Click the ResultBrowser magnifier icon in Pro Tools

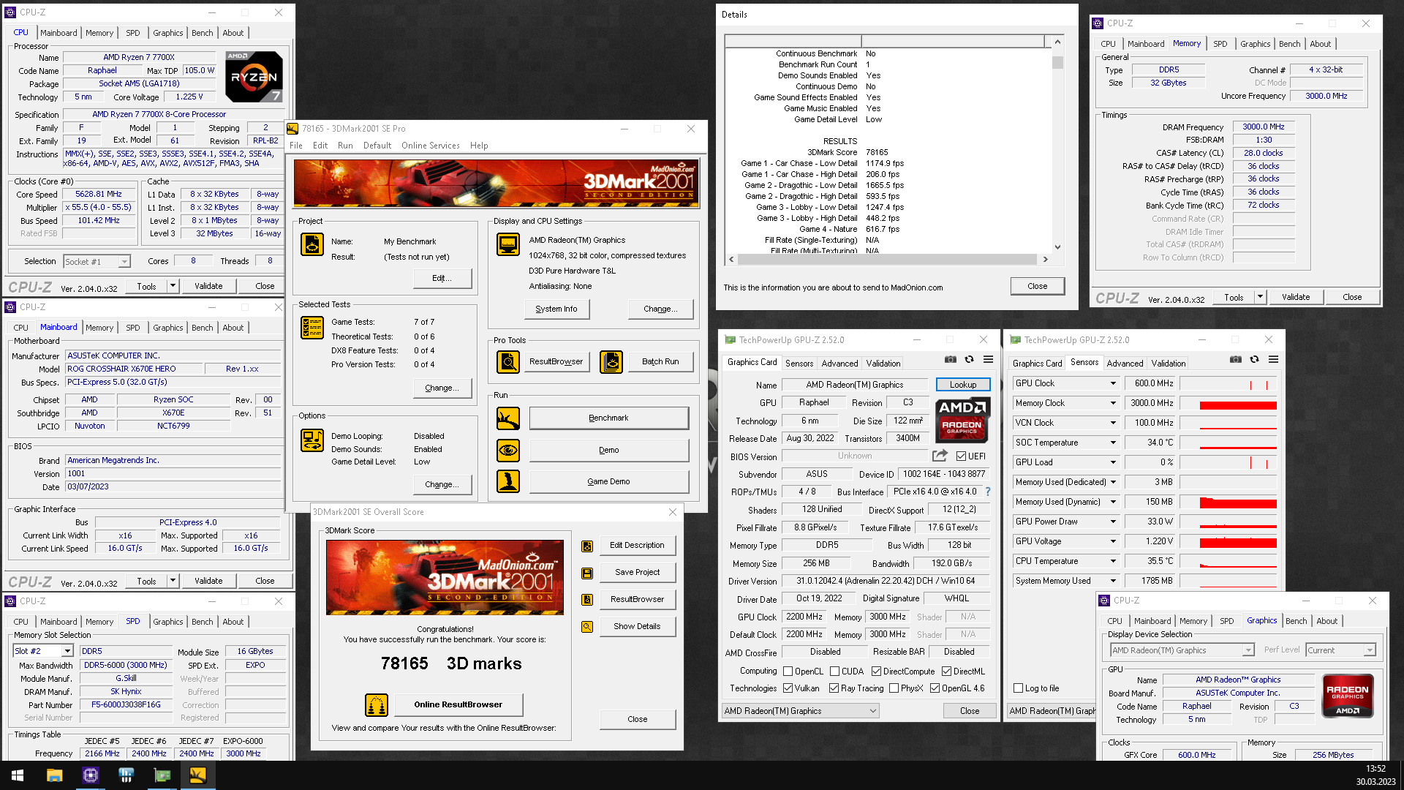tap(508, 361)
